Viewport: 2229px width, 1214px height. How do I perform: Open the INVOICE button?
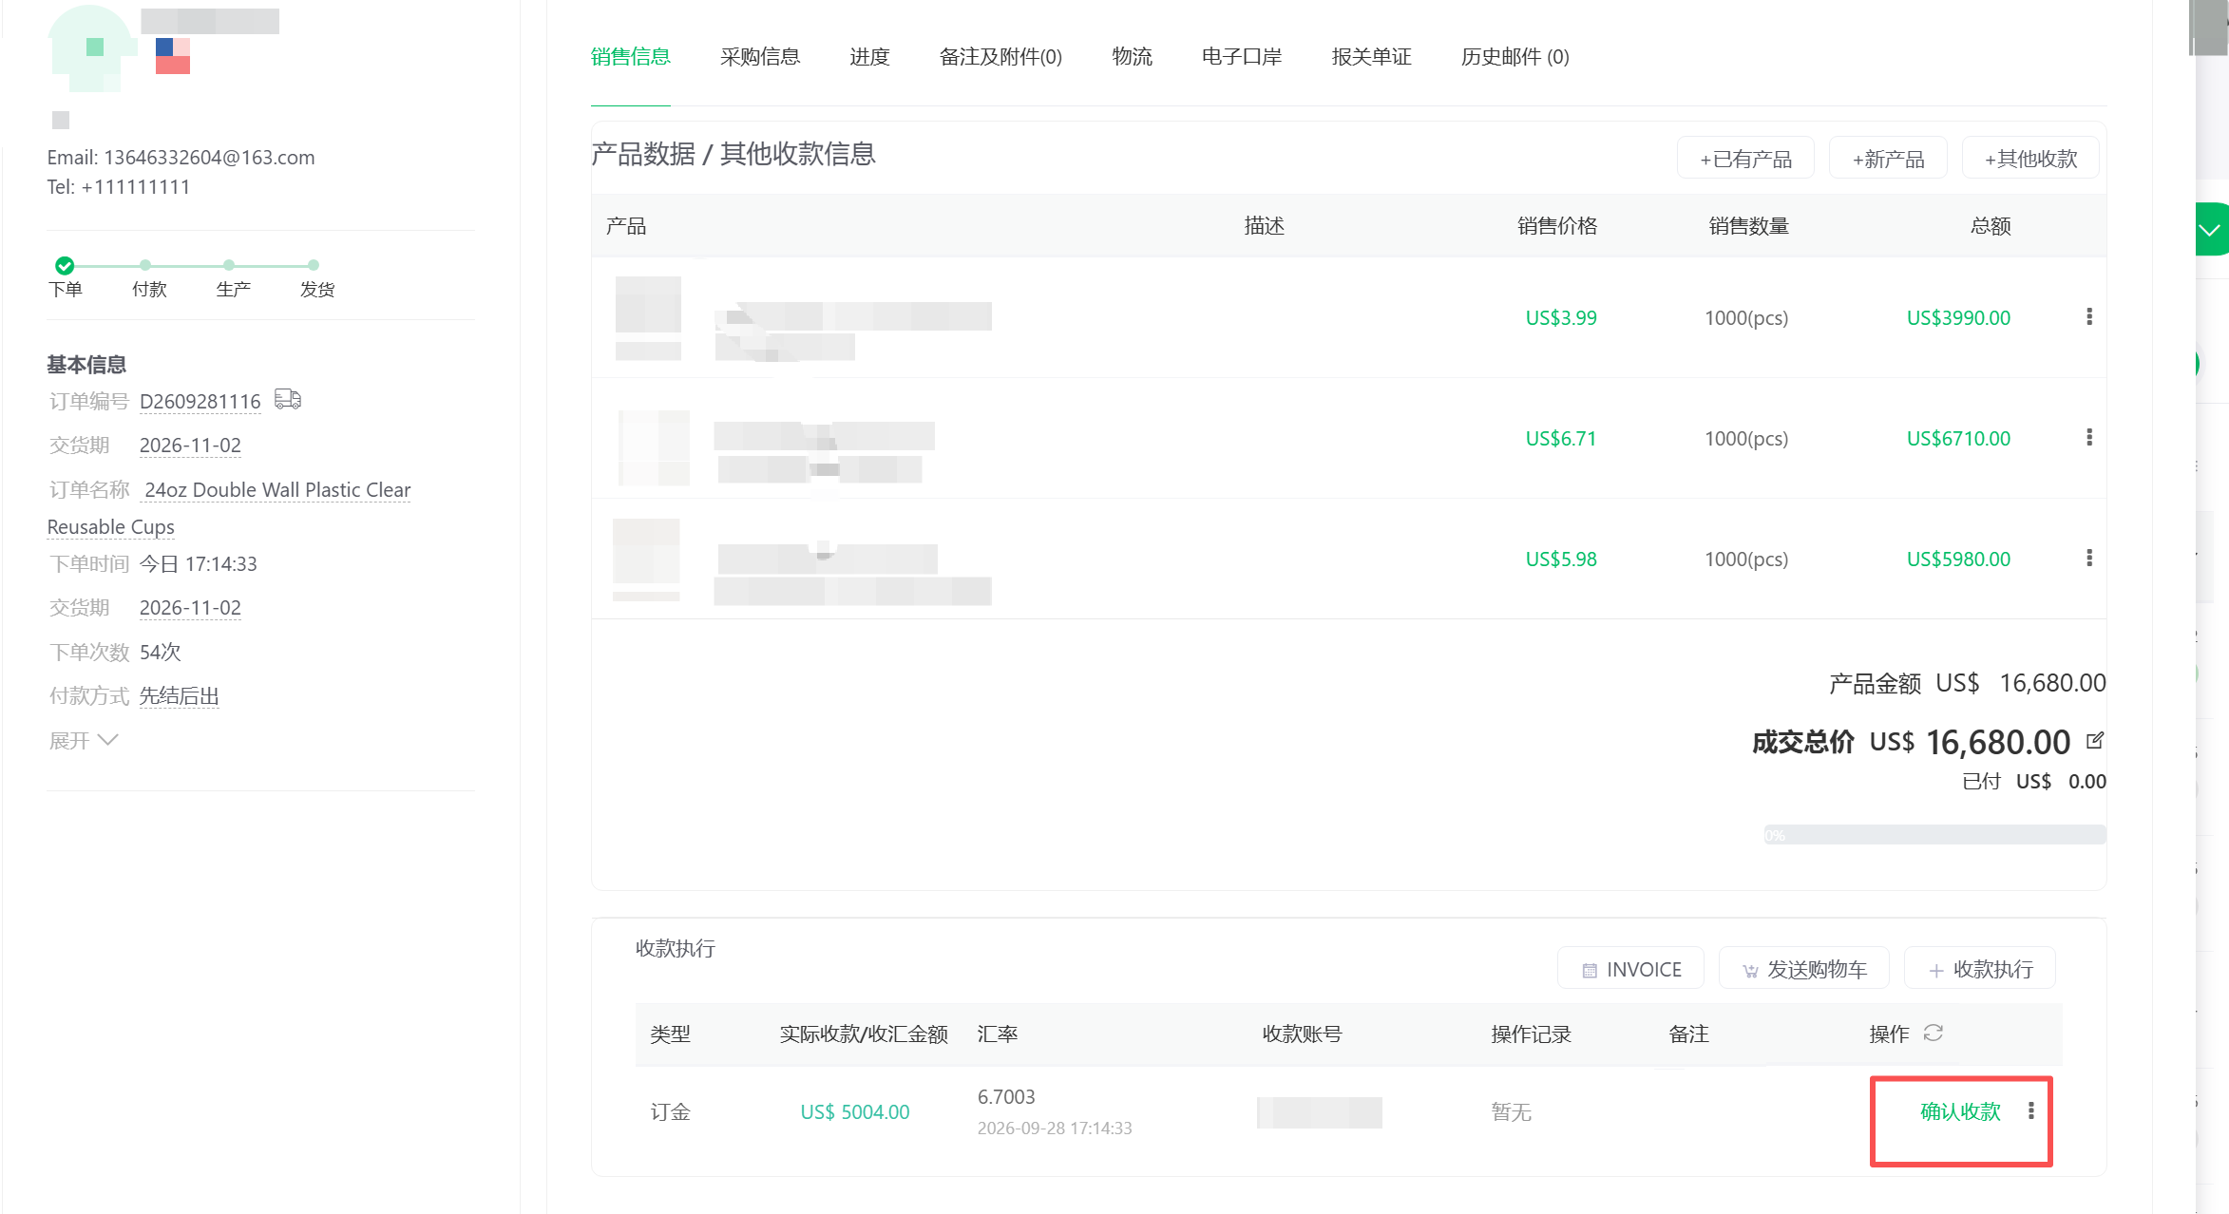[x=1630, y=969]
